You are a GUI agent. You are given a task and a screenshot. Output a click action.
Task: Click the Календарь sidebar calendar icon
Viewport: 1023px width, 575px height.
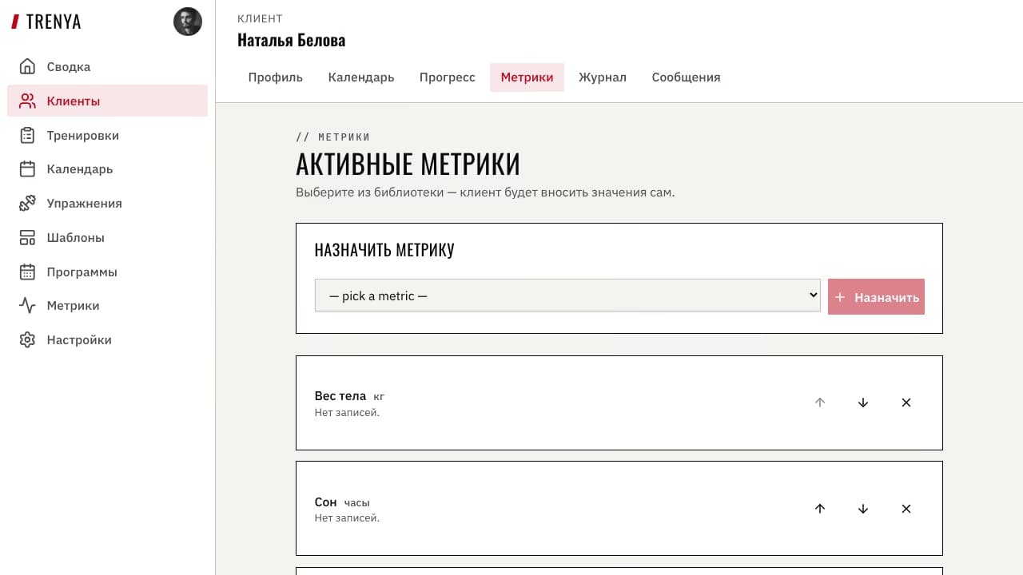coord(27,169)
